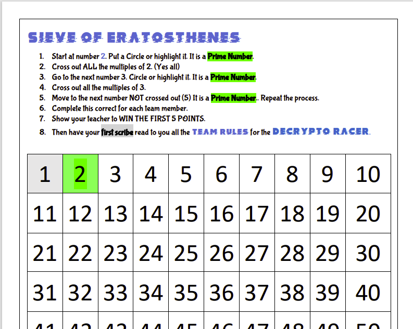The width and height of the screenshot is (413, 329).
Task: Click the DECRYPTO RACER styled text
Action: [x=321, y=131]
